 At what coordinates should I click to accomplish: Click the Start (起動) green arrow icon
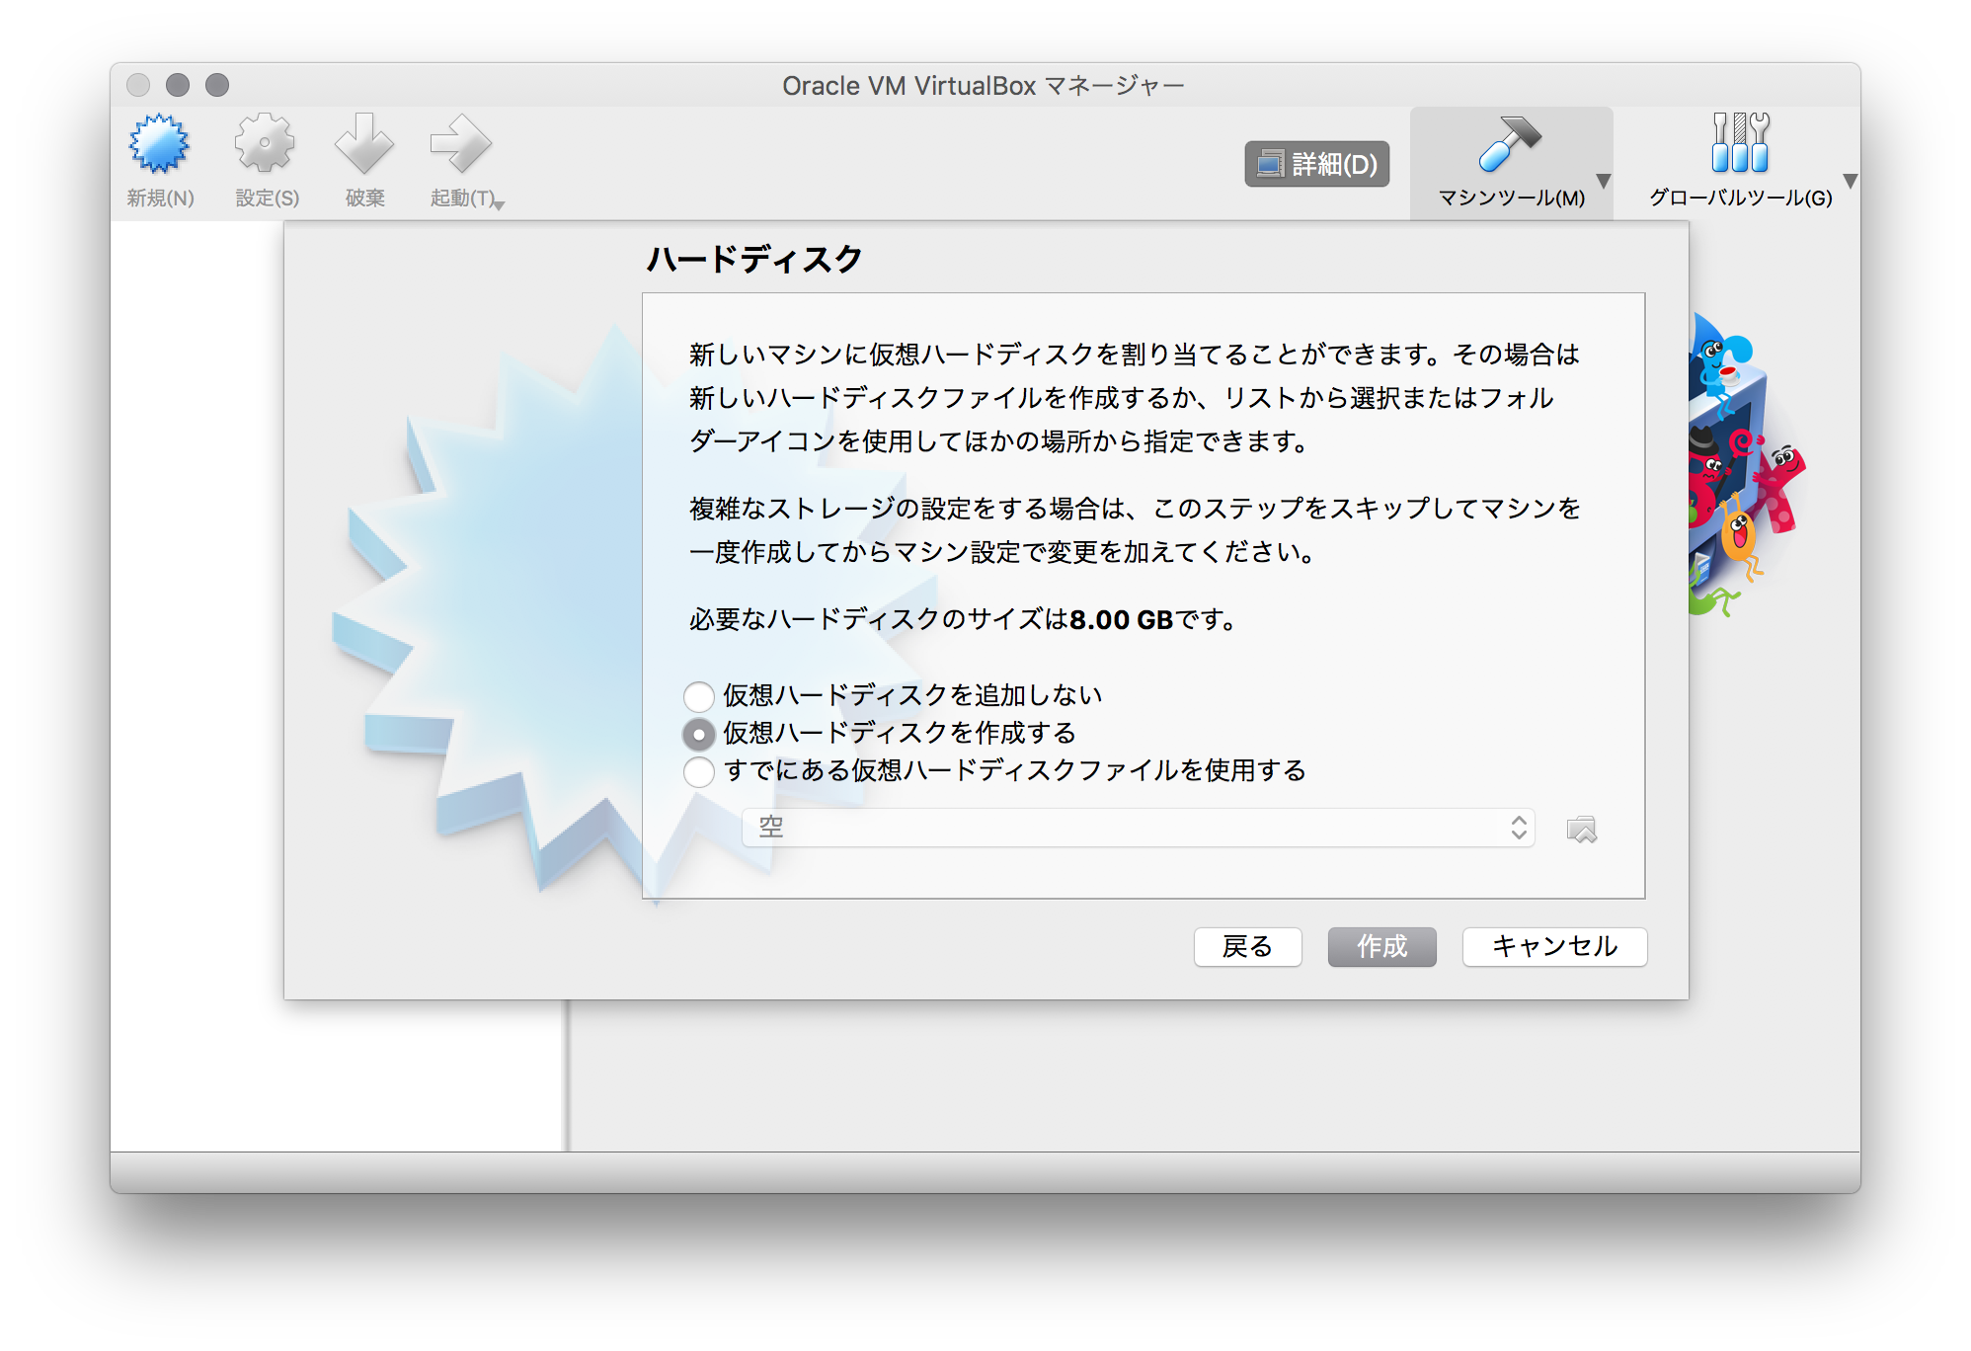(x=460, y=144)
